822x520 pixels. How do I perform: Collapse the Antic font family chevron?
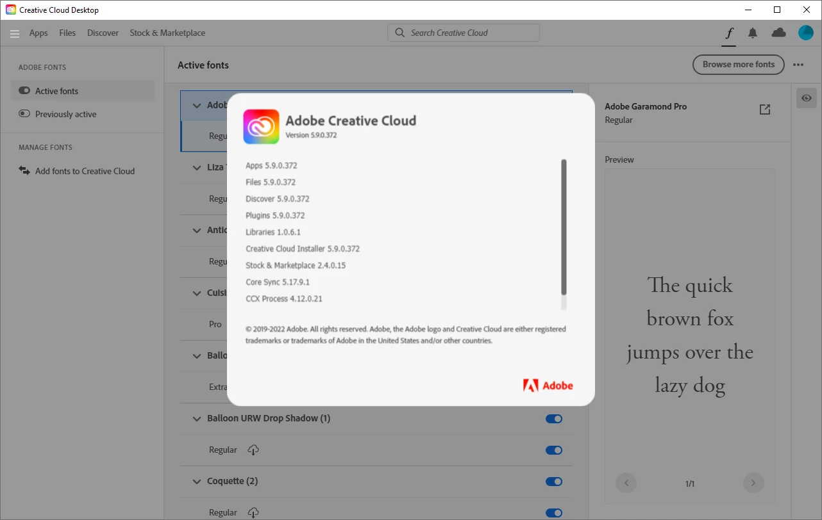[197, 231]
